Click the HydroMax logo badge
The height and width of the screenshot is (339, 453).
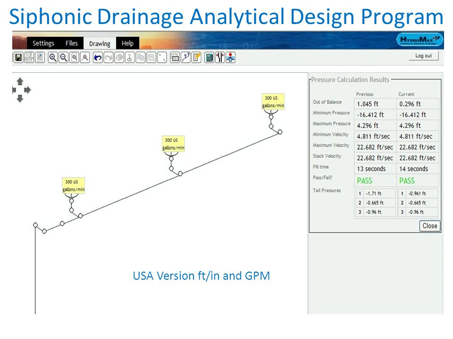pyautogui.click(x=419, y=40)
